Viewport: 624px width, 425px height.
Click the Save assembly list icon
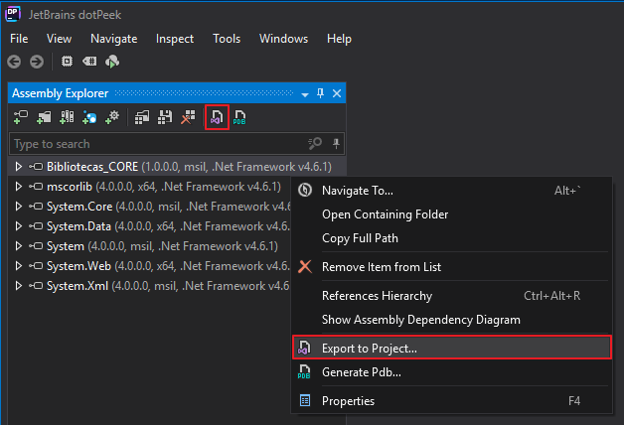[x=165, y=117]
